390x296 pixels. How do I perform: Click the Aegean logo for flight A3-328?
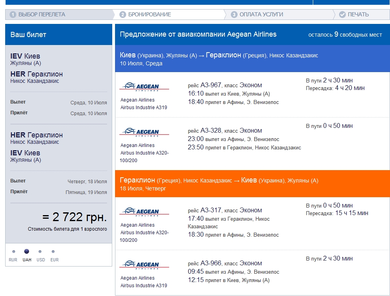(144, 132)
